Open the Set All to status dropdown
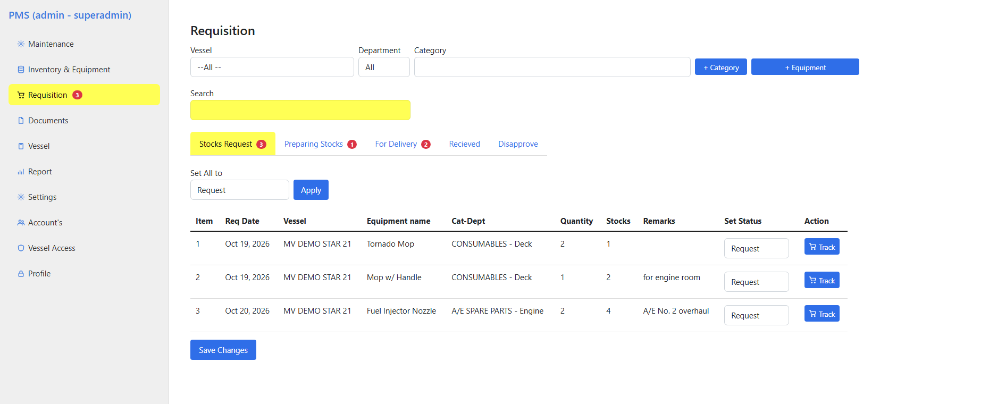This screenshot has height=404, width=989. 240,190
